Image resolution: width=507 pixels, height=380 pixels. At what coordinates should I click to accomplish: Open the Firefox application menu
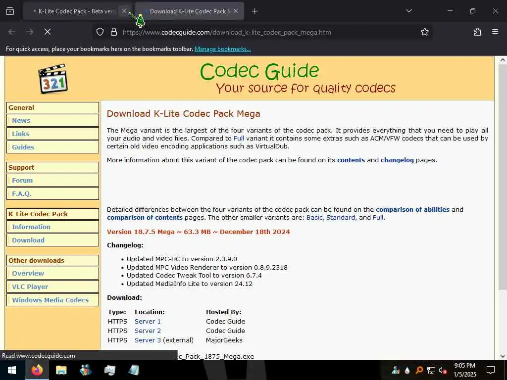click(495, 32)
